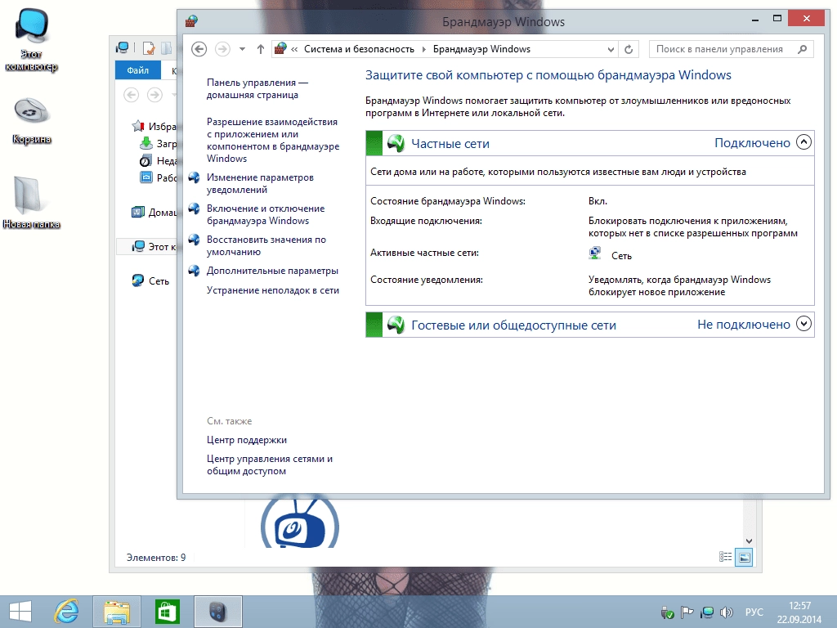Image resolution: width=837 pixels, height=628 pixels.
Task: Click the shield icon next to 'Частные сети'
Action: [x=396, y=143]
